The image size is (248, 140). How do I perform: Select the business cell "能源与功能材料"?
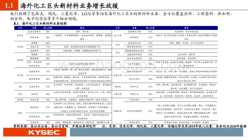coord(134,72)
